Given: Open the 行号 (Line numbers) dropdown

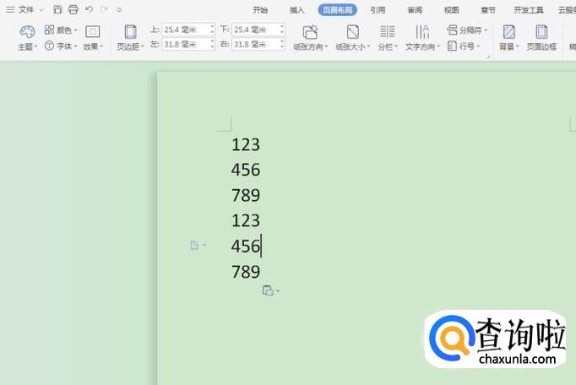Looking at the screenshot, I should coord(465,46).
